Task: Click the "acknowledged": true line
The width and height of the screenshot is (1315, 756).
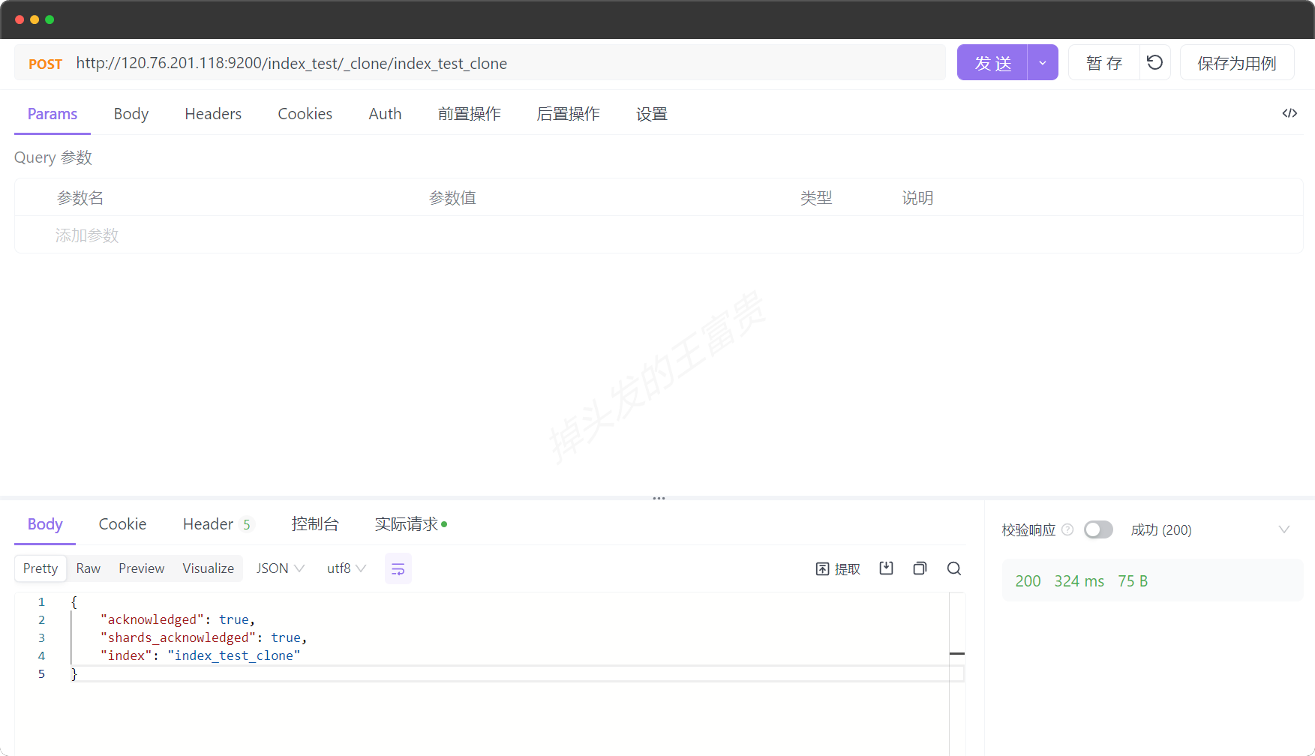Action: point(178,619)
